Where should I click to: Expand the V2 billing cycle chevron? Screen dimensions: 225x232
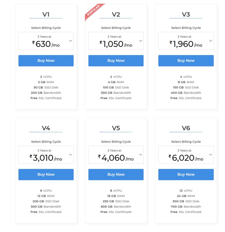[x=141, y=41]
